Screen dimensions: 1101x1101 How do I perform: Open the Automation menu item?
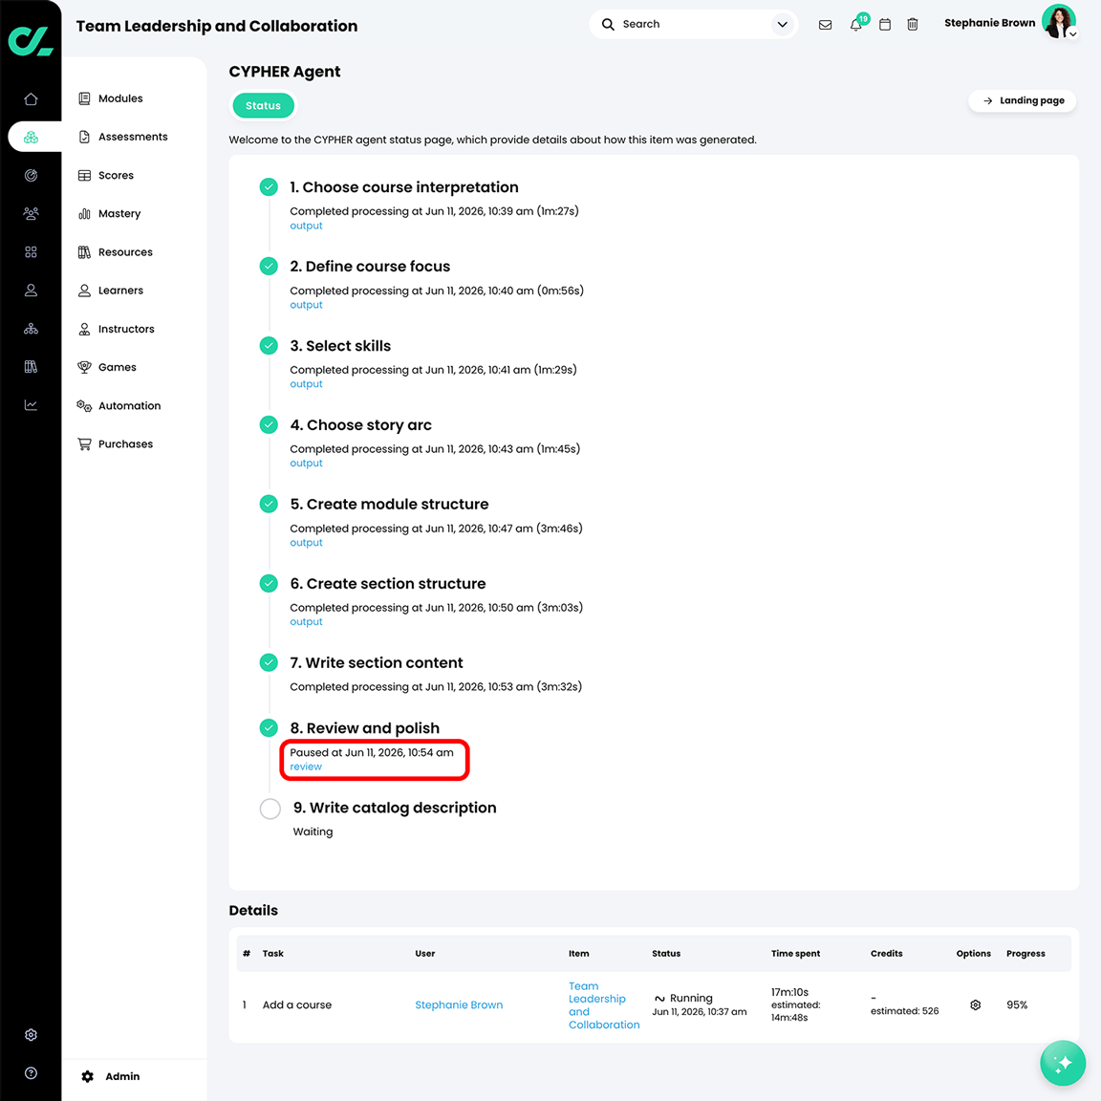pyautogui.click(x=119, y=405)
